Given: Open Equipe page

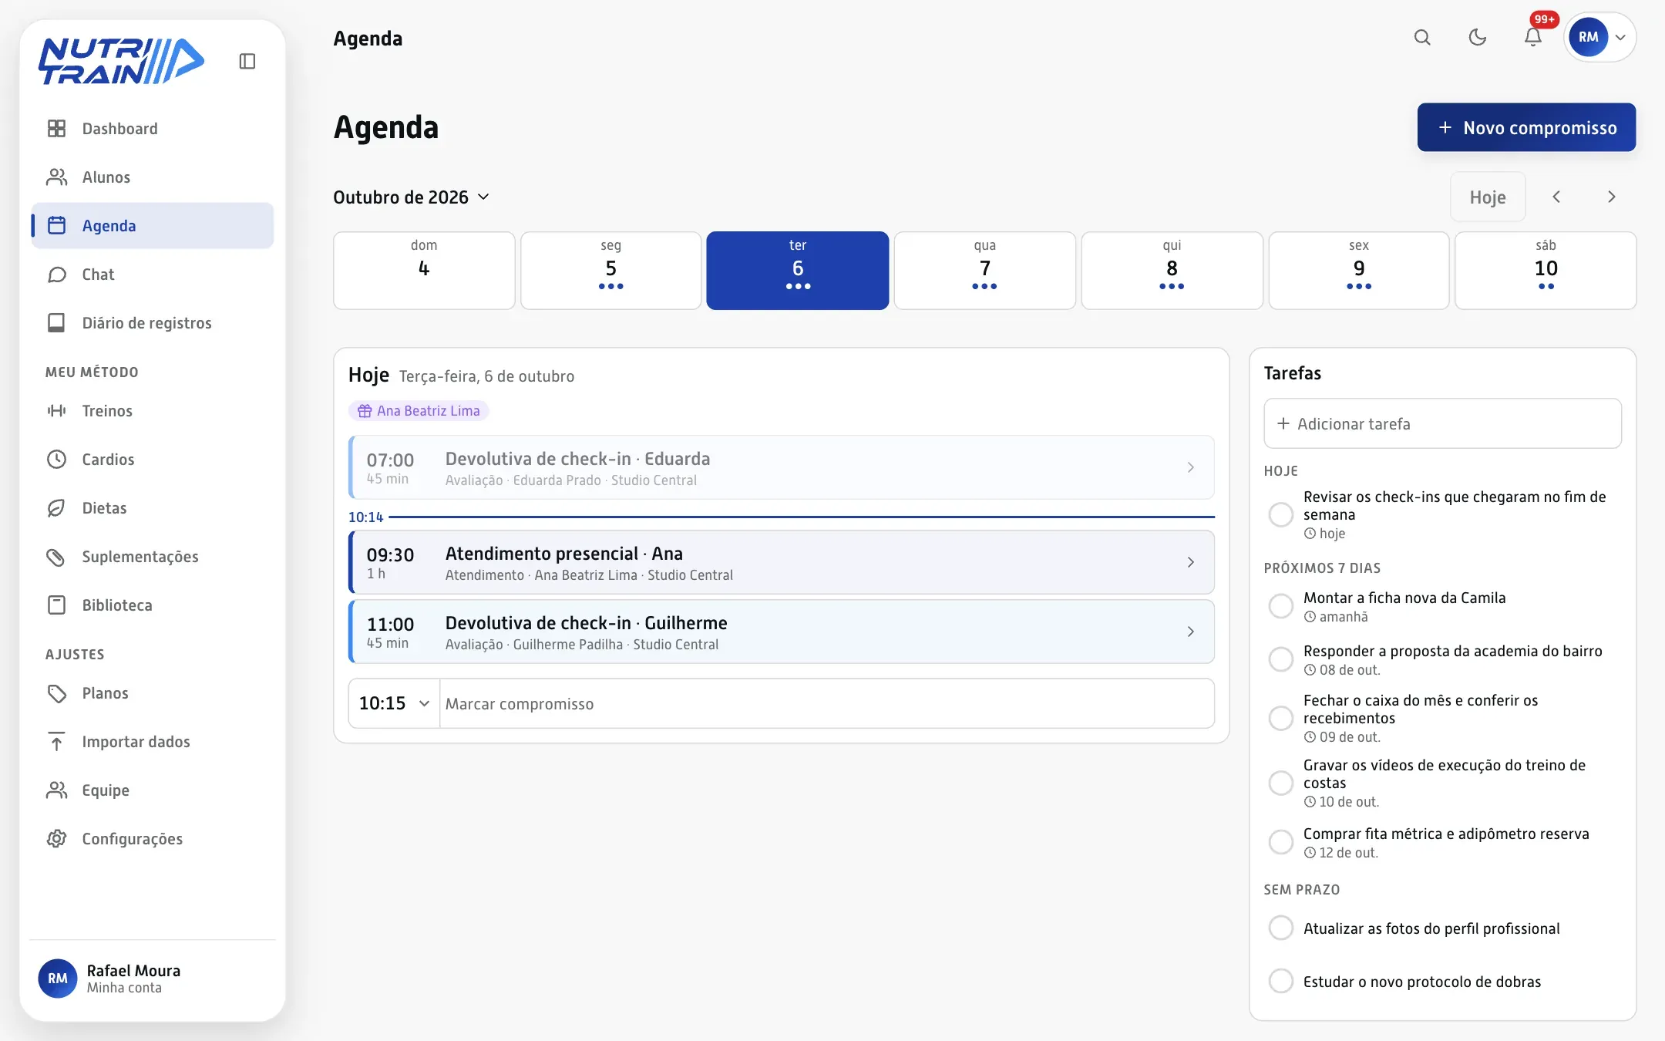Looking at the screenshot, I should [x=153, y=790].
